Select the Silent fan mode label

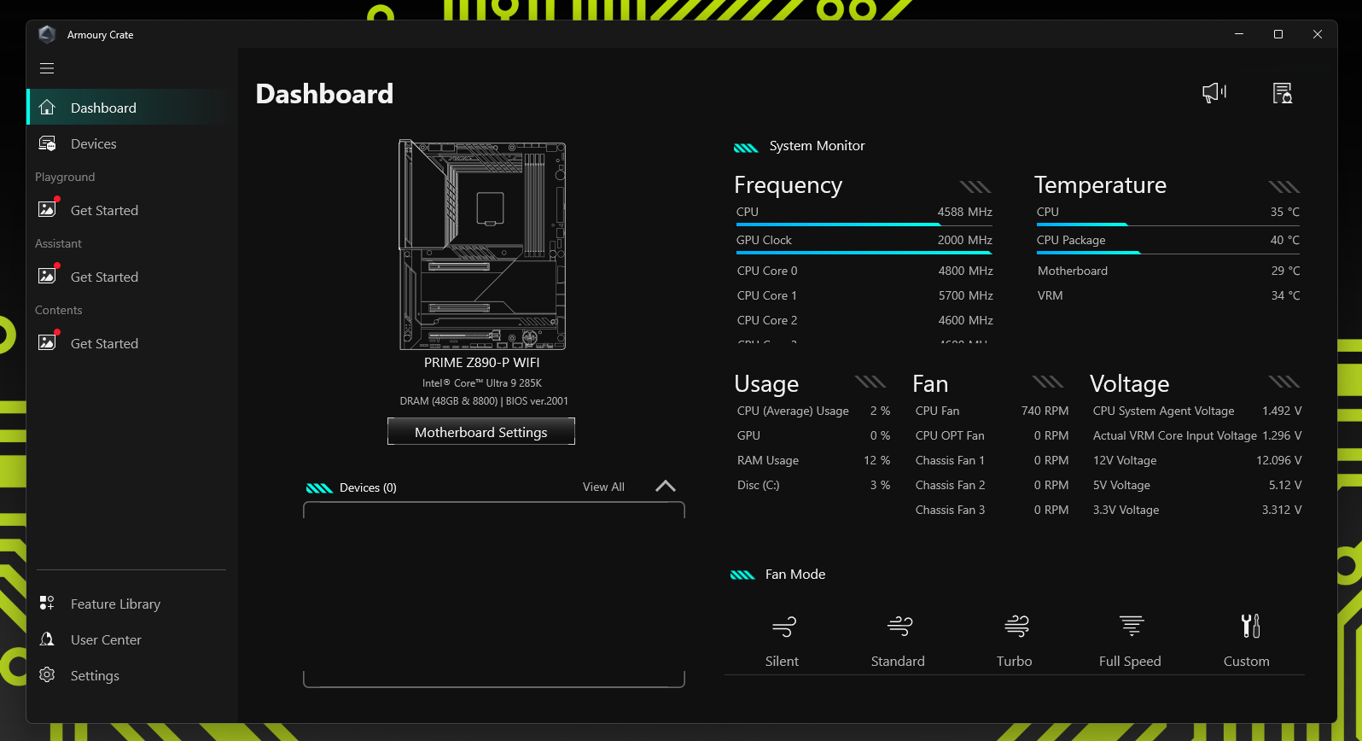click(x=782, y=661)
